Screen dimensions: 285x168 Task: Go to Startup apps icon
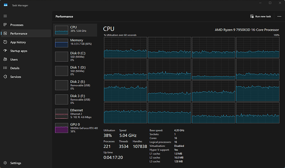coord(5,51)
